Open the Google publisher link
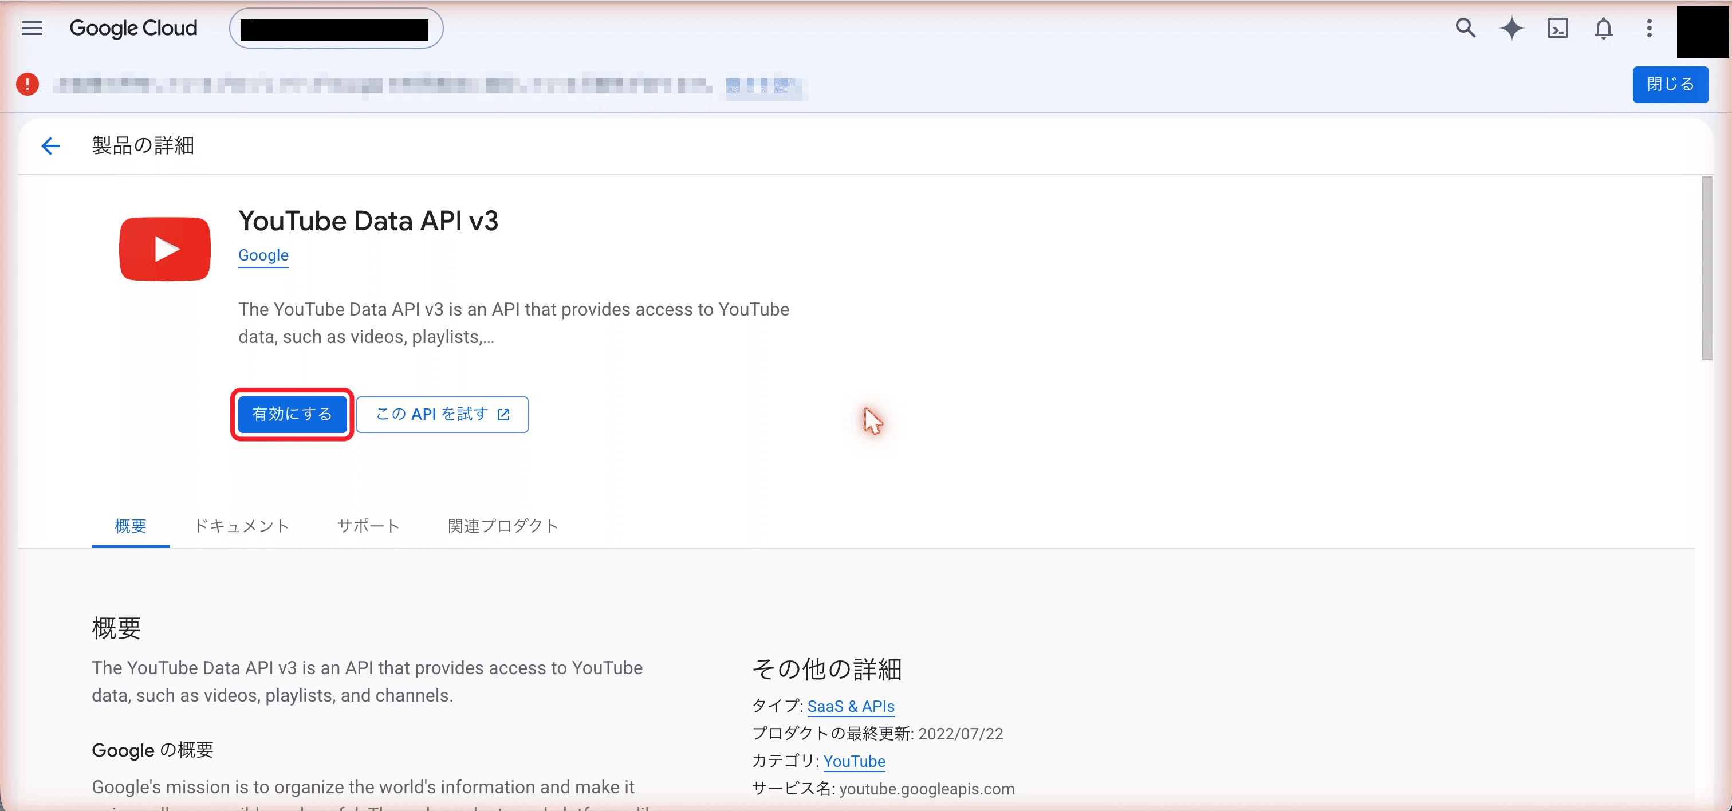The height and width of the screenshot is (811, 1732). (x=263, y=255)
